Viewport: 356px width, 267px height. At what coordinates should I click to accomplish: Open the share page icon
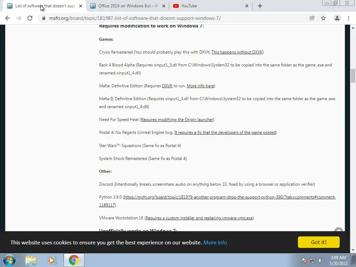pyautogui.click(x=312, y=18)
